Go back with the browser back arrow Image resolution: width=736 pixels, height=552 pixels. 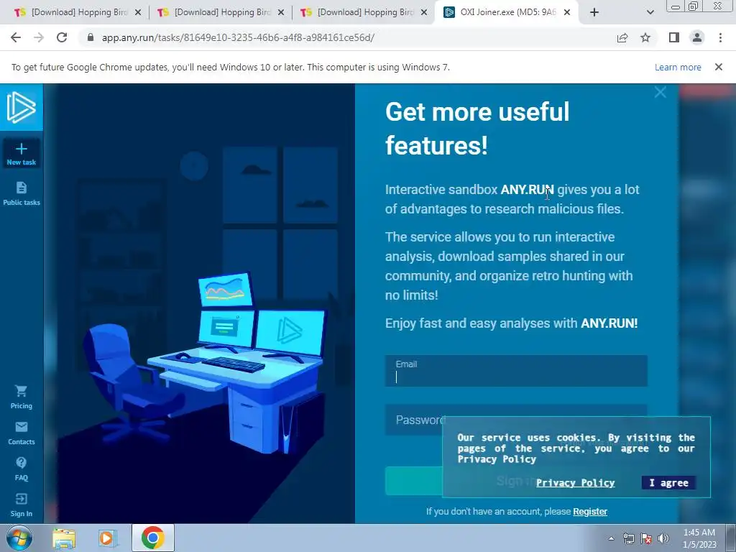pyautogui.click(x=16, y=37)
